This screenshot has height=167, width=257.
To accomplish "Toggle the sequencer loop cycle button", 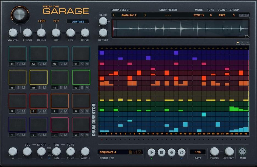I will click(181, 152).
